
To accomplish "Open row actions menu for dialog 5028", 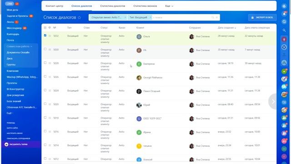I will coord(50,63).
